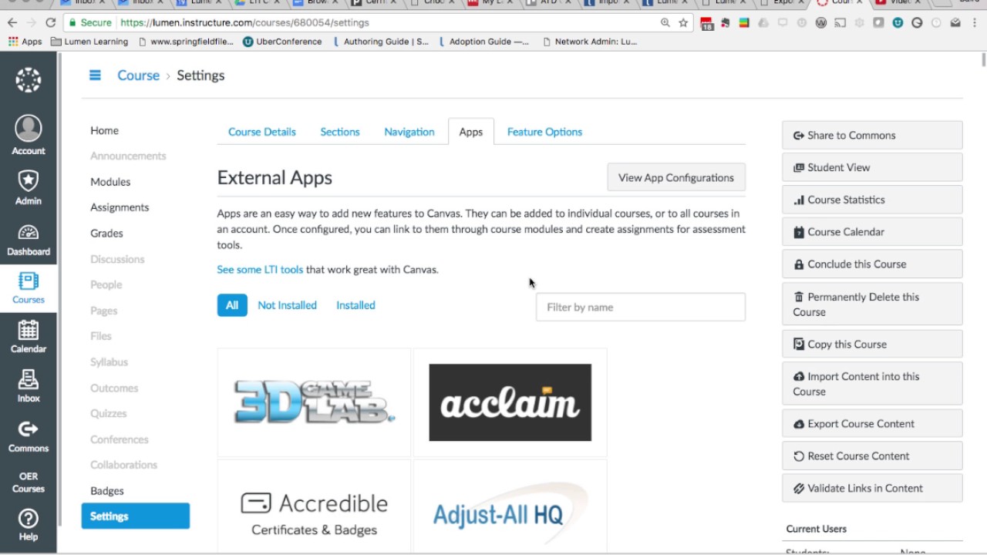
Task: Click the Copy this Course button
Action: point(872,344)
